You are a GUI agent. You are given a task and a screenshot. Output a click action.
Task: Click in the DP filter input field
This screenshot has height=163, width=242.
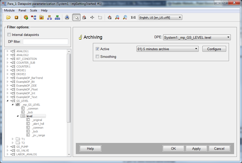(x=45, y=42)
